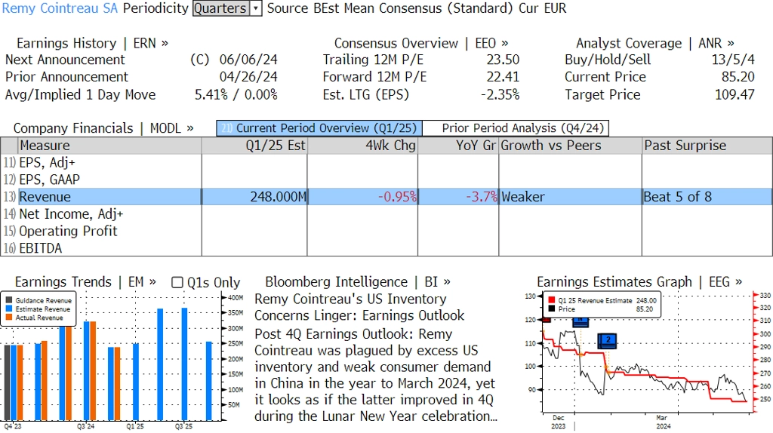Open the Remy Cointreau US Inventory headline

tap(359, 307)
